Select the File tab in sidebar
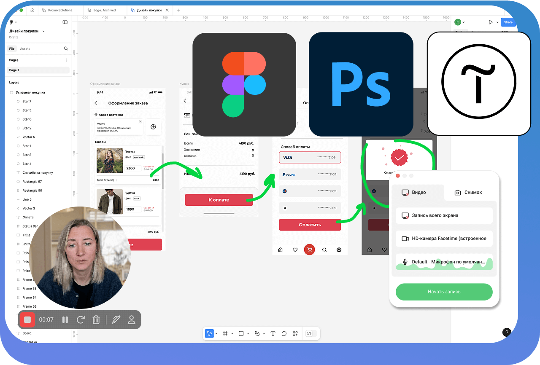Screen dimensions: 540x365 click(x=12, y=48)
